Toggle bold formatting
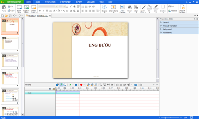The image size is (199, 119). tap(40, 11)
